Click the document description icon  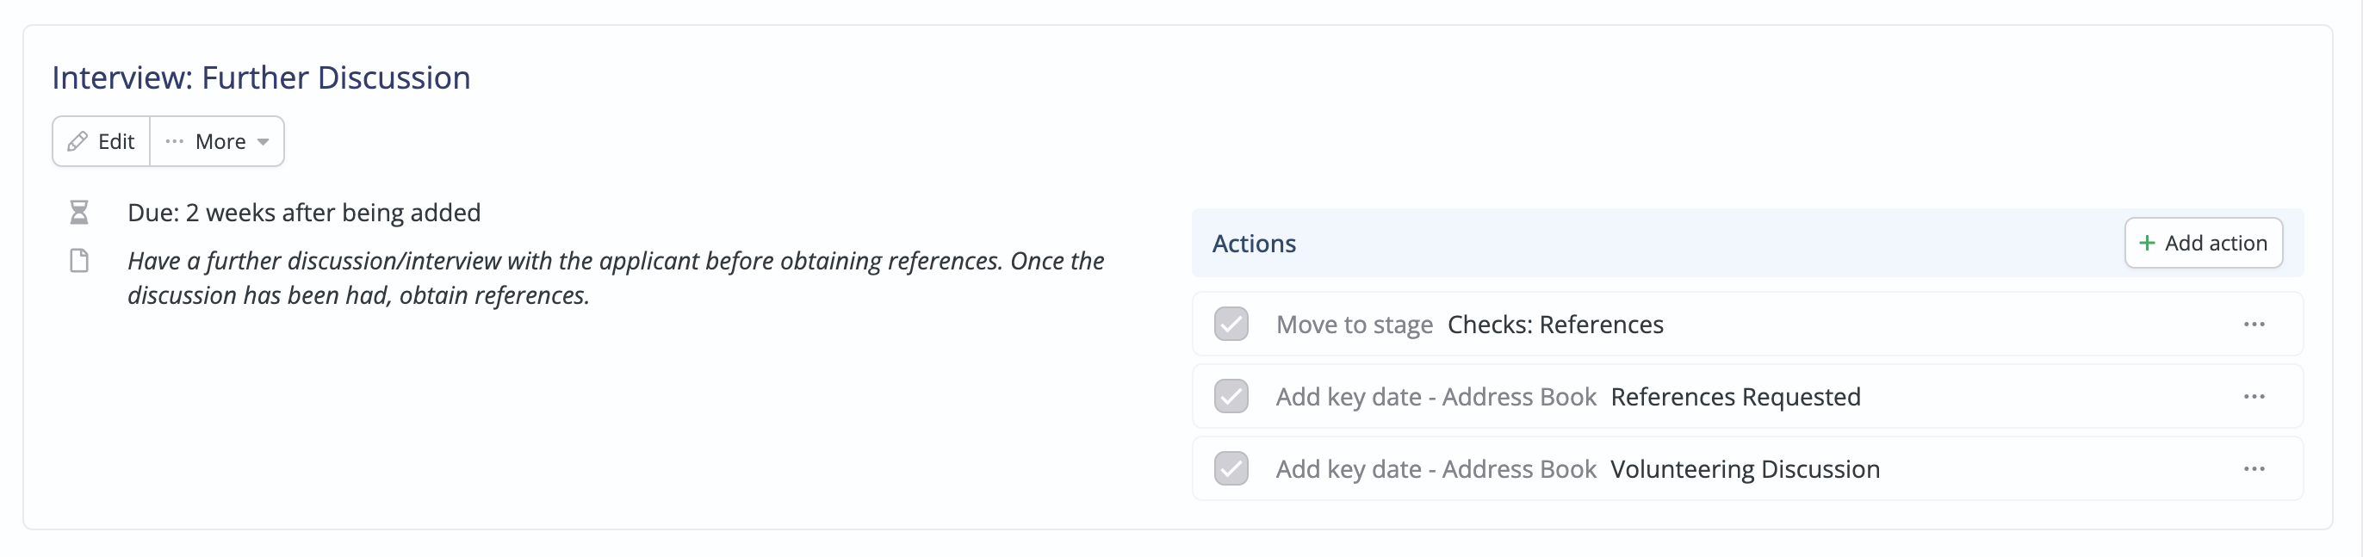click(80, 262)
